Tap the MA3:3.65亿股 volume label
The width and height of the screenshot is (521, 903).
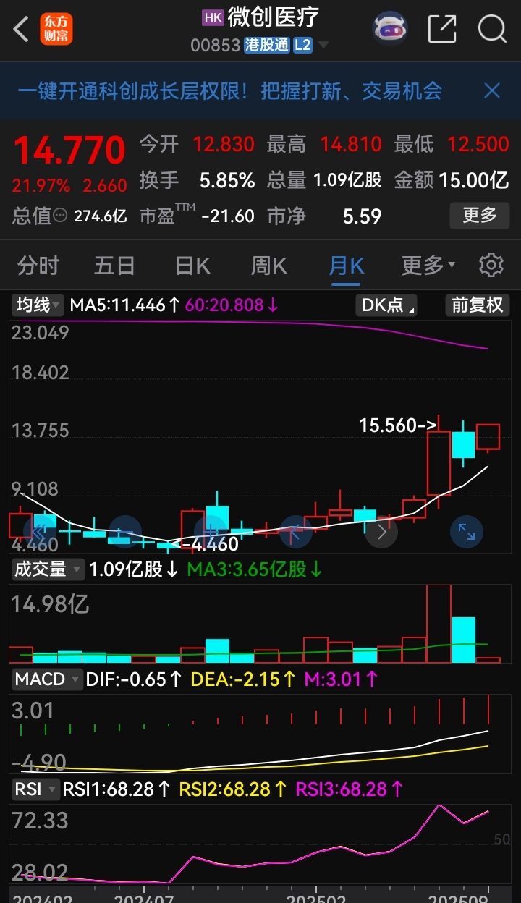[255, 569]
